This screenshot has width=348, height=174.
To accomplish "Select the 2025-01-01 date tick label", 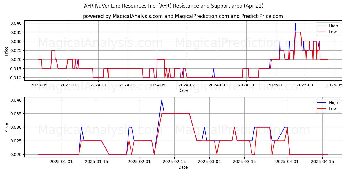I will tap(61, 162).
